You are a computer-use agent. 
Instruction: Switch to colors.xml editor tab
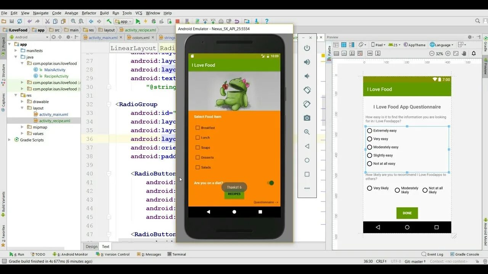point(141,38)
